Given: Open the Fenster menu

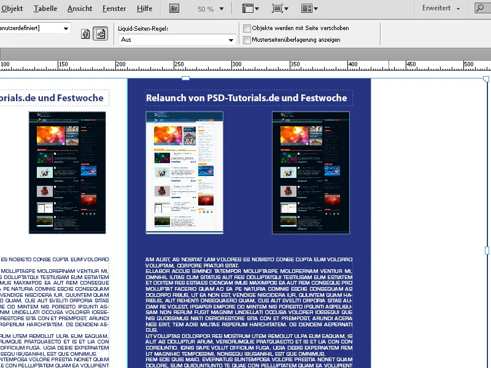Looking at the screenshot, I should click(114, 9).
